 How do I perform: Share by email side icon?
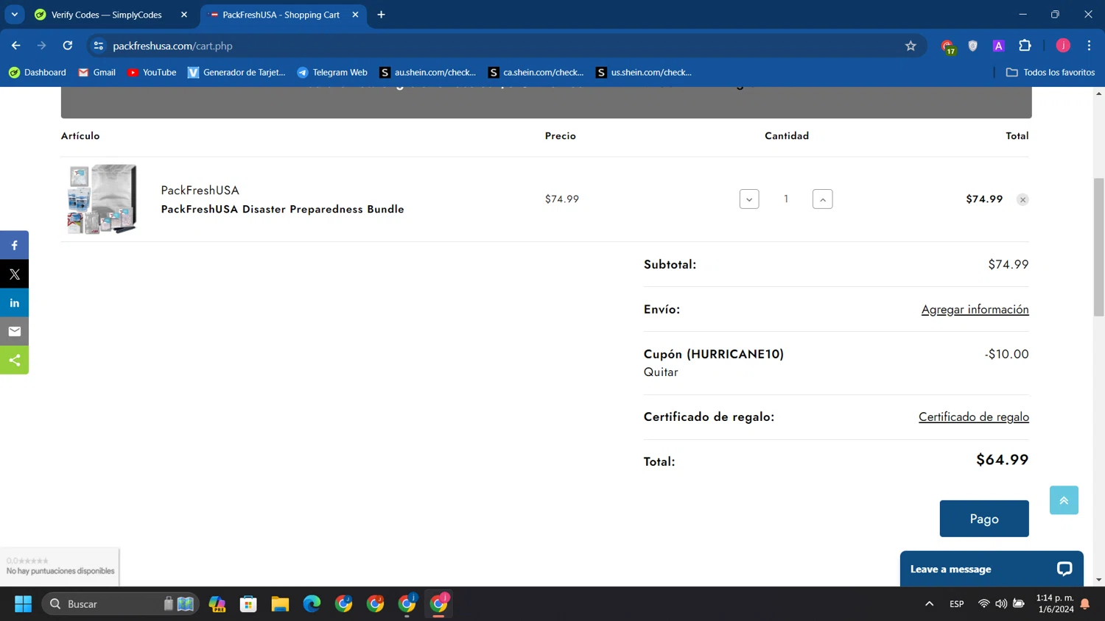pos(14,331)
